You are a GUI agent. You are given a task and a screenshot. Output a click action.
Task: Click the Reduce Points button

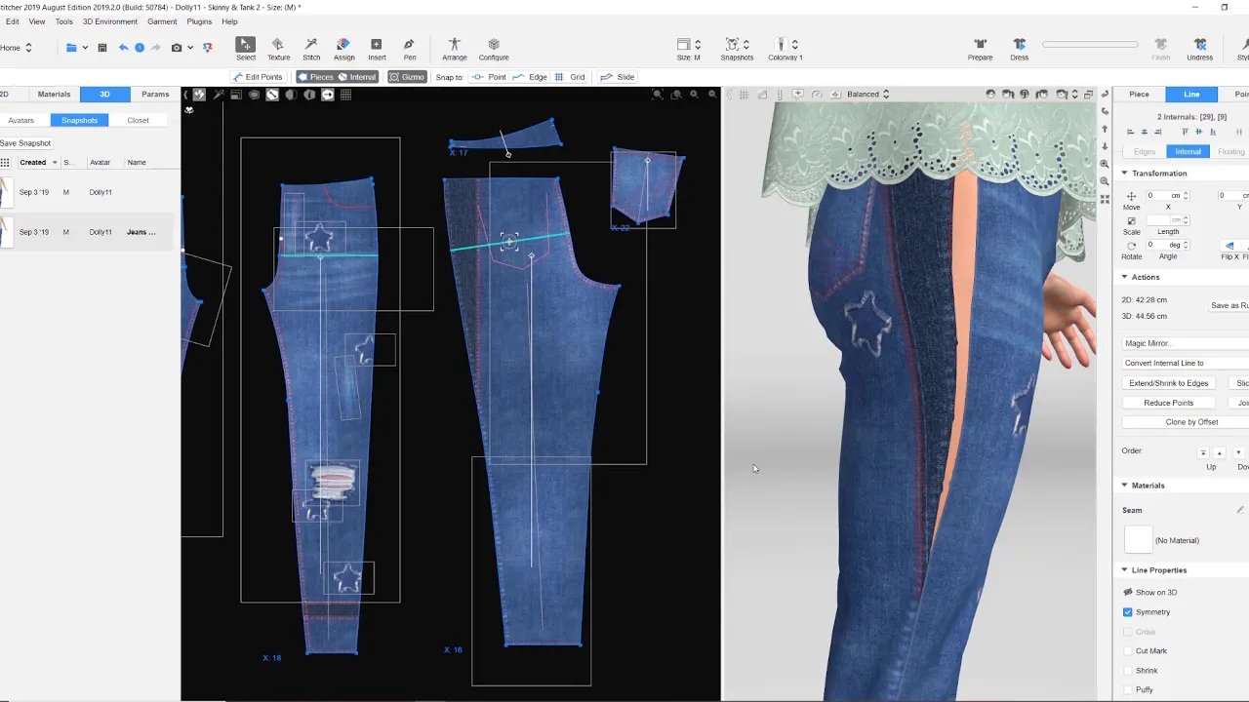coord(1168,403)
